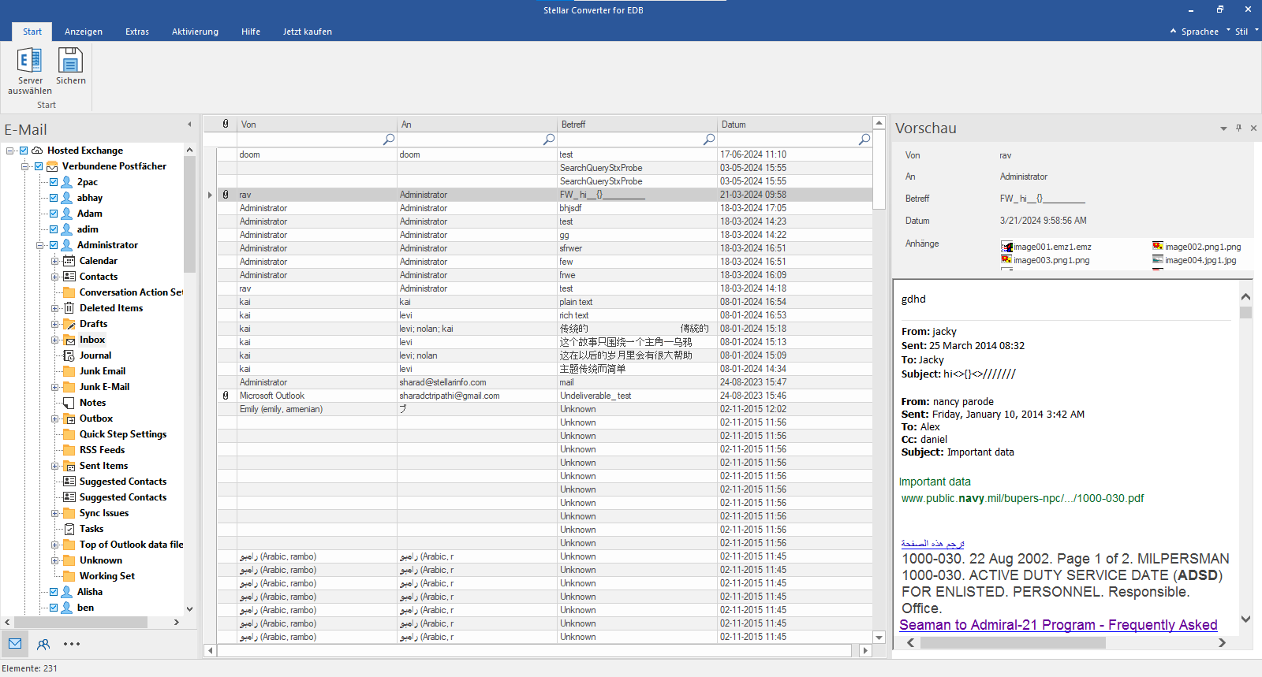The image size is (1262, 677).
Task: Select the Deleted Items trash icon
Action: 69,308
